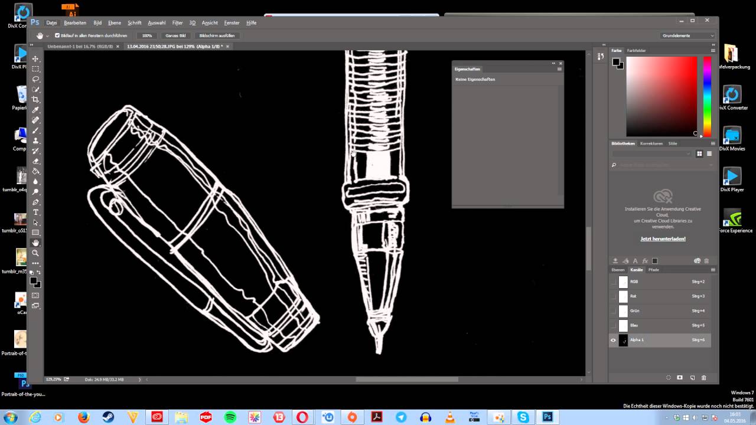The width and height of the screenshot is (756, 425).
Task: Open the three-dots extra tools button
Action: click(x=35, y=263)
